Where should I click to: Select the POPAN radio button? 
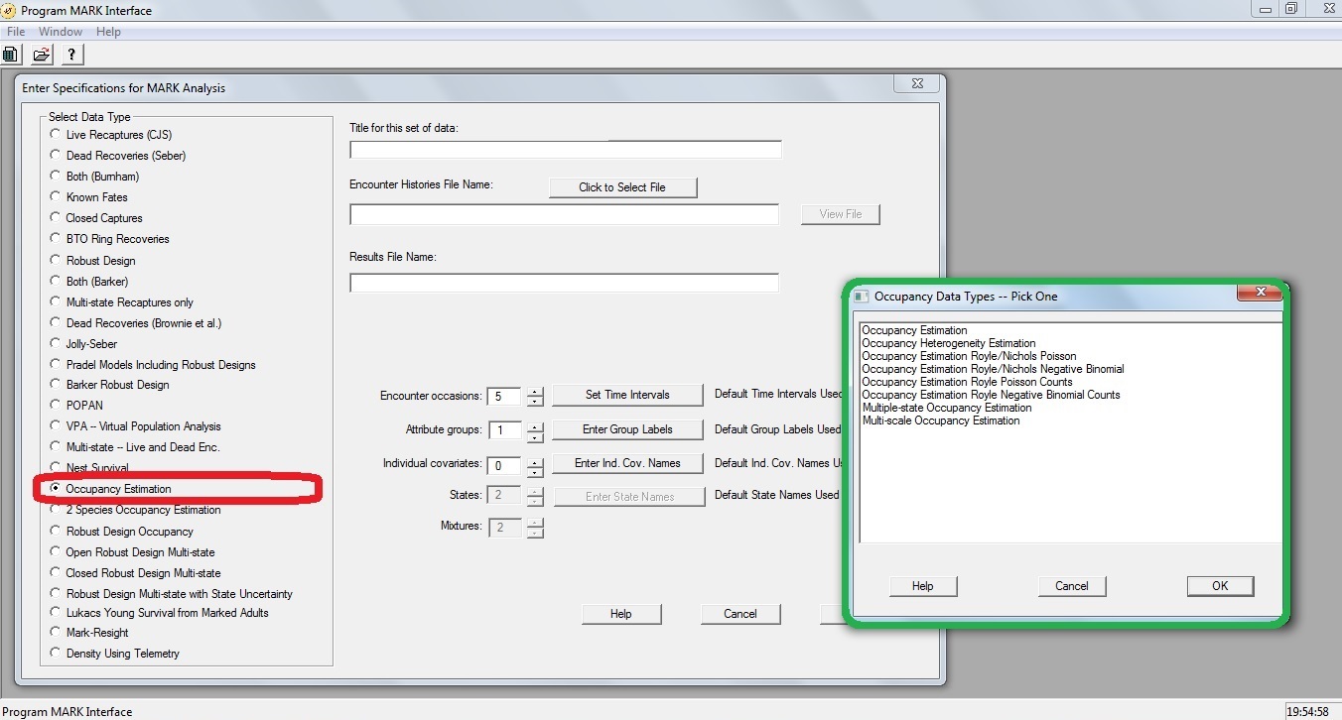pyautogui.click(x=76, y=406)
